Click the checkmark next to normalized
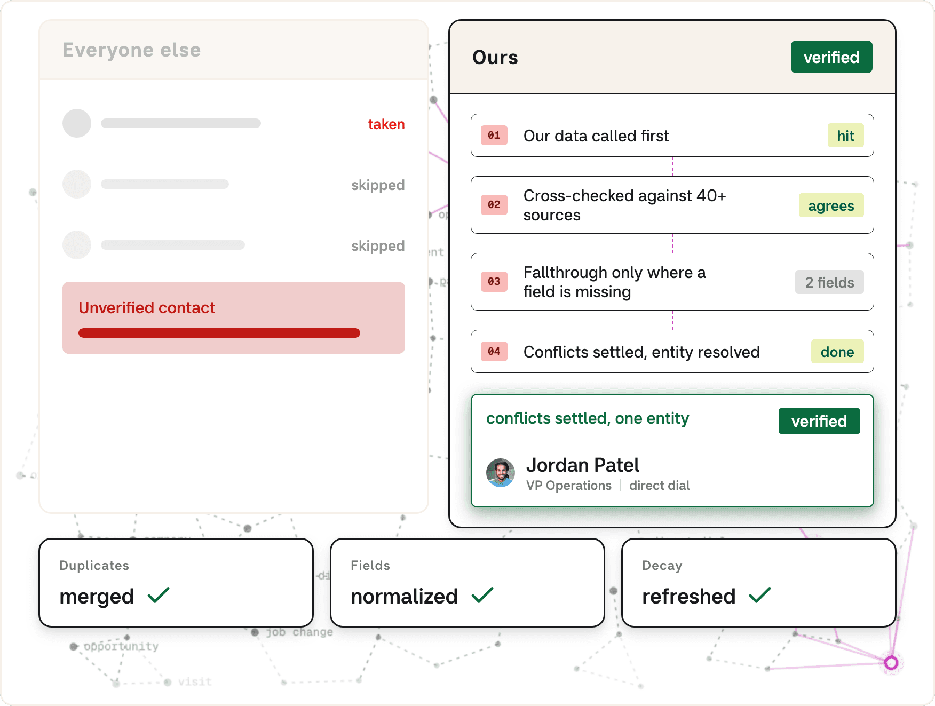The width and height of the screenshot is (935, 706). pos(482,595)
